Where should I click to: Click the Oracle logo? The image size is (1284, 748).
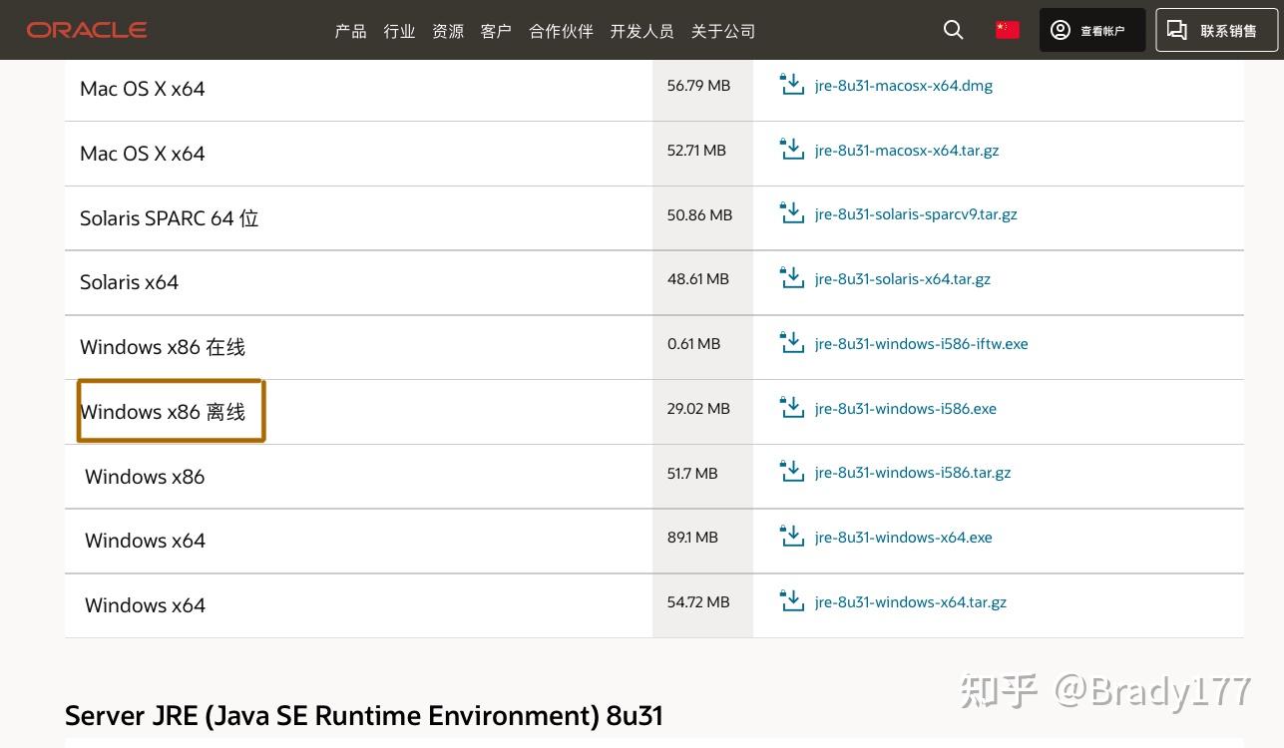tap(87, 30)
